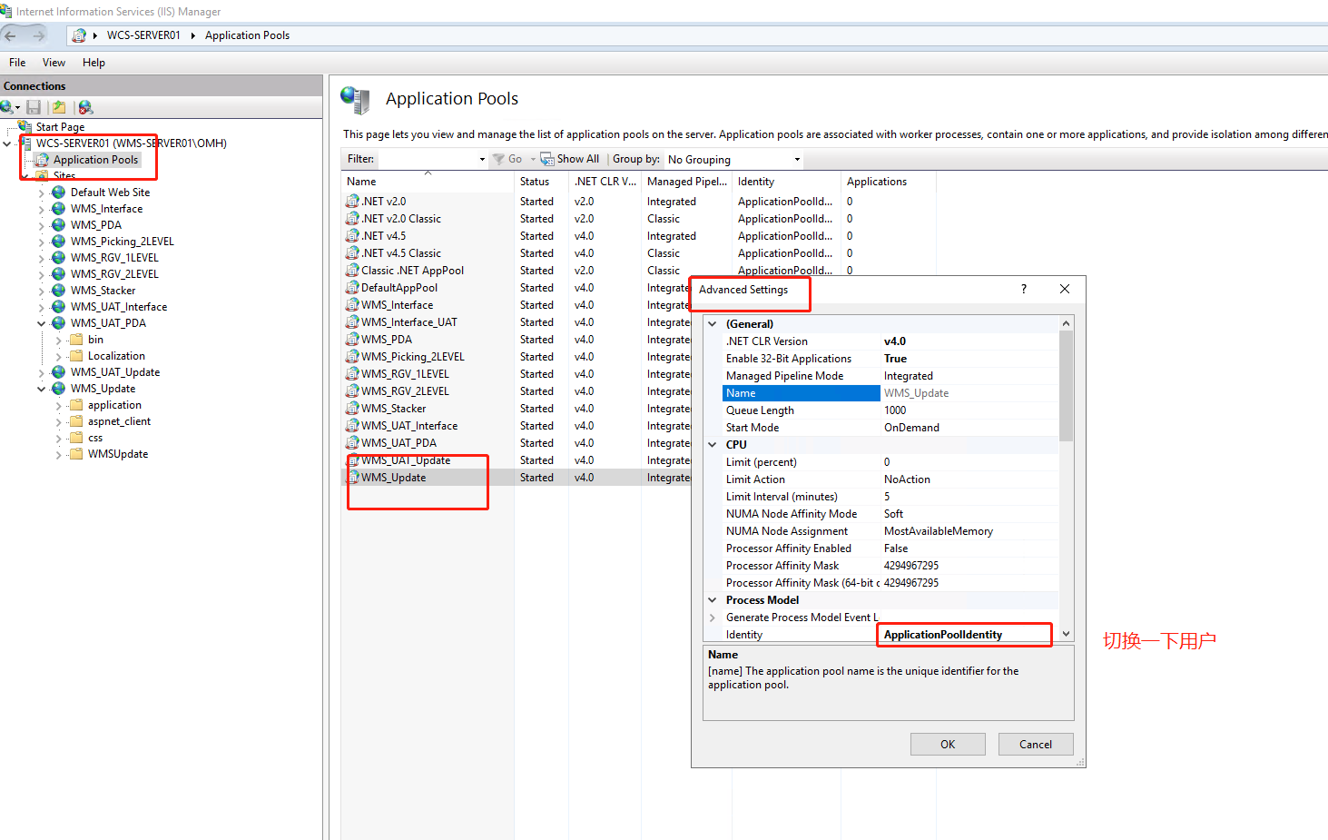Image resolution: width=1328 pixels, height=840 pixels.
Task: Select WMS_UAT_Update site in tree
Action: 115,372
